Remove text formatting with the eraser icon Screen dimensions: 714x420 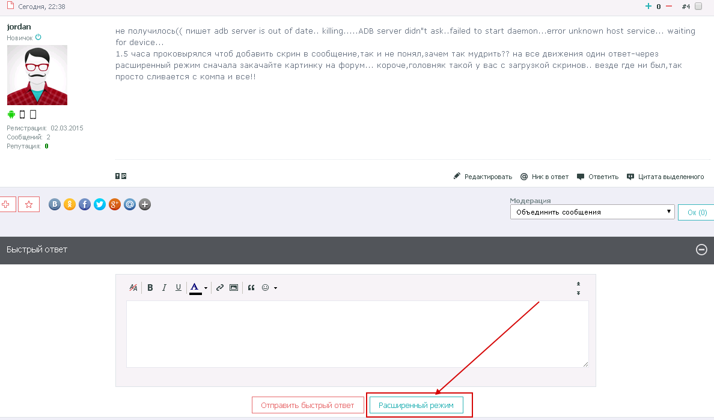133,288
